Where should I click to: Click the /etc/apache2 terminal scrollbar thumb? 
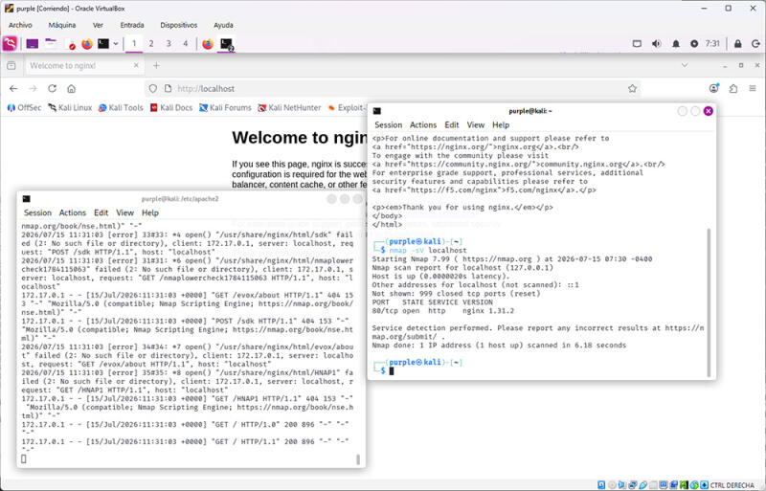358,459
